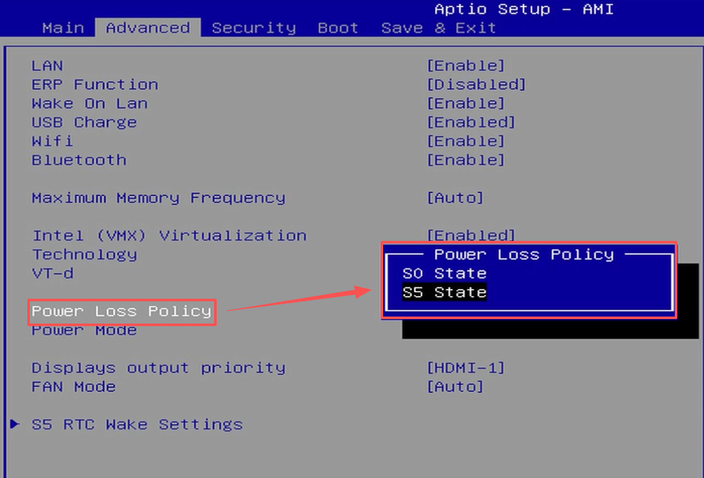Expand S5 RTC Wake Settings arrow
Viewport: 704px width, 478px height.
pyautogui.click(x=15, y=424)
